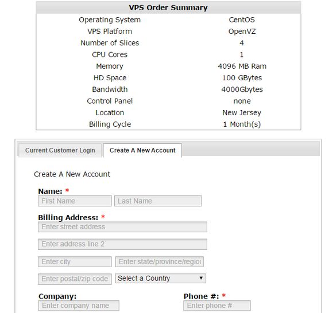Image resolution: width=333 pixels, height=313 pixels.
Task: Select the Create A New Account tab
Action: (x=142, y=150)
